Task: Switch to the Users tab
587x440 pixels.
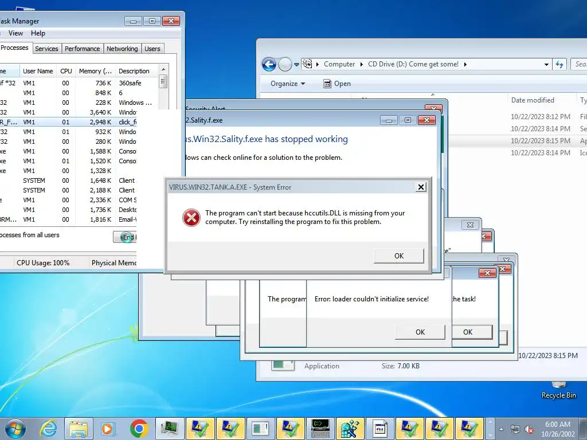Action: 152,49
